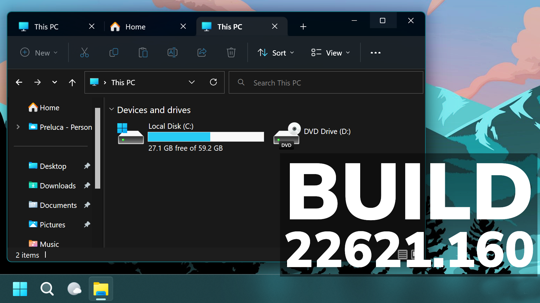Open a new tab with the plus button
This screenshot has width=540, height=303.
303,26
